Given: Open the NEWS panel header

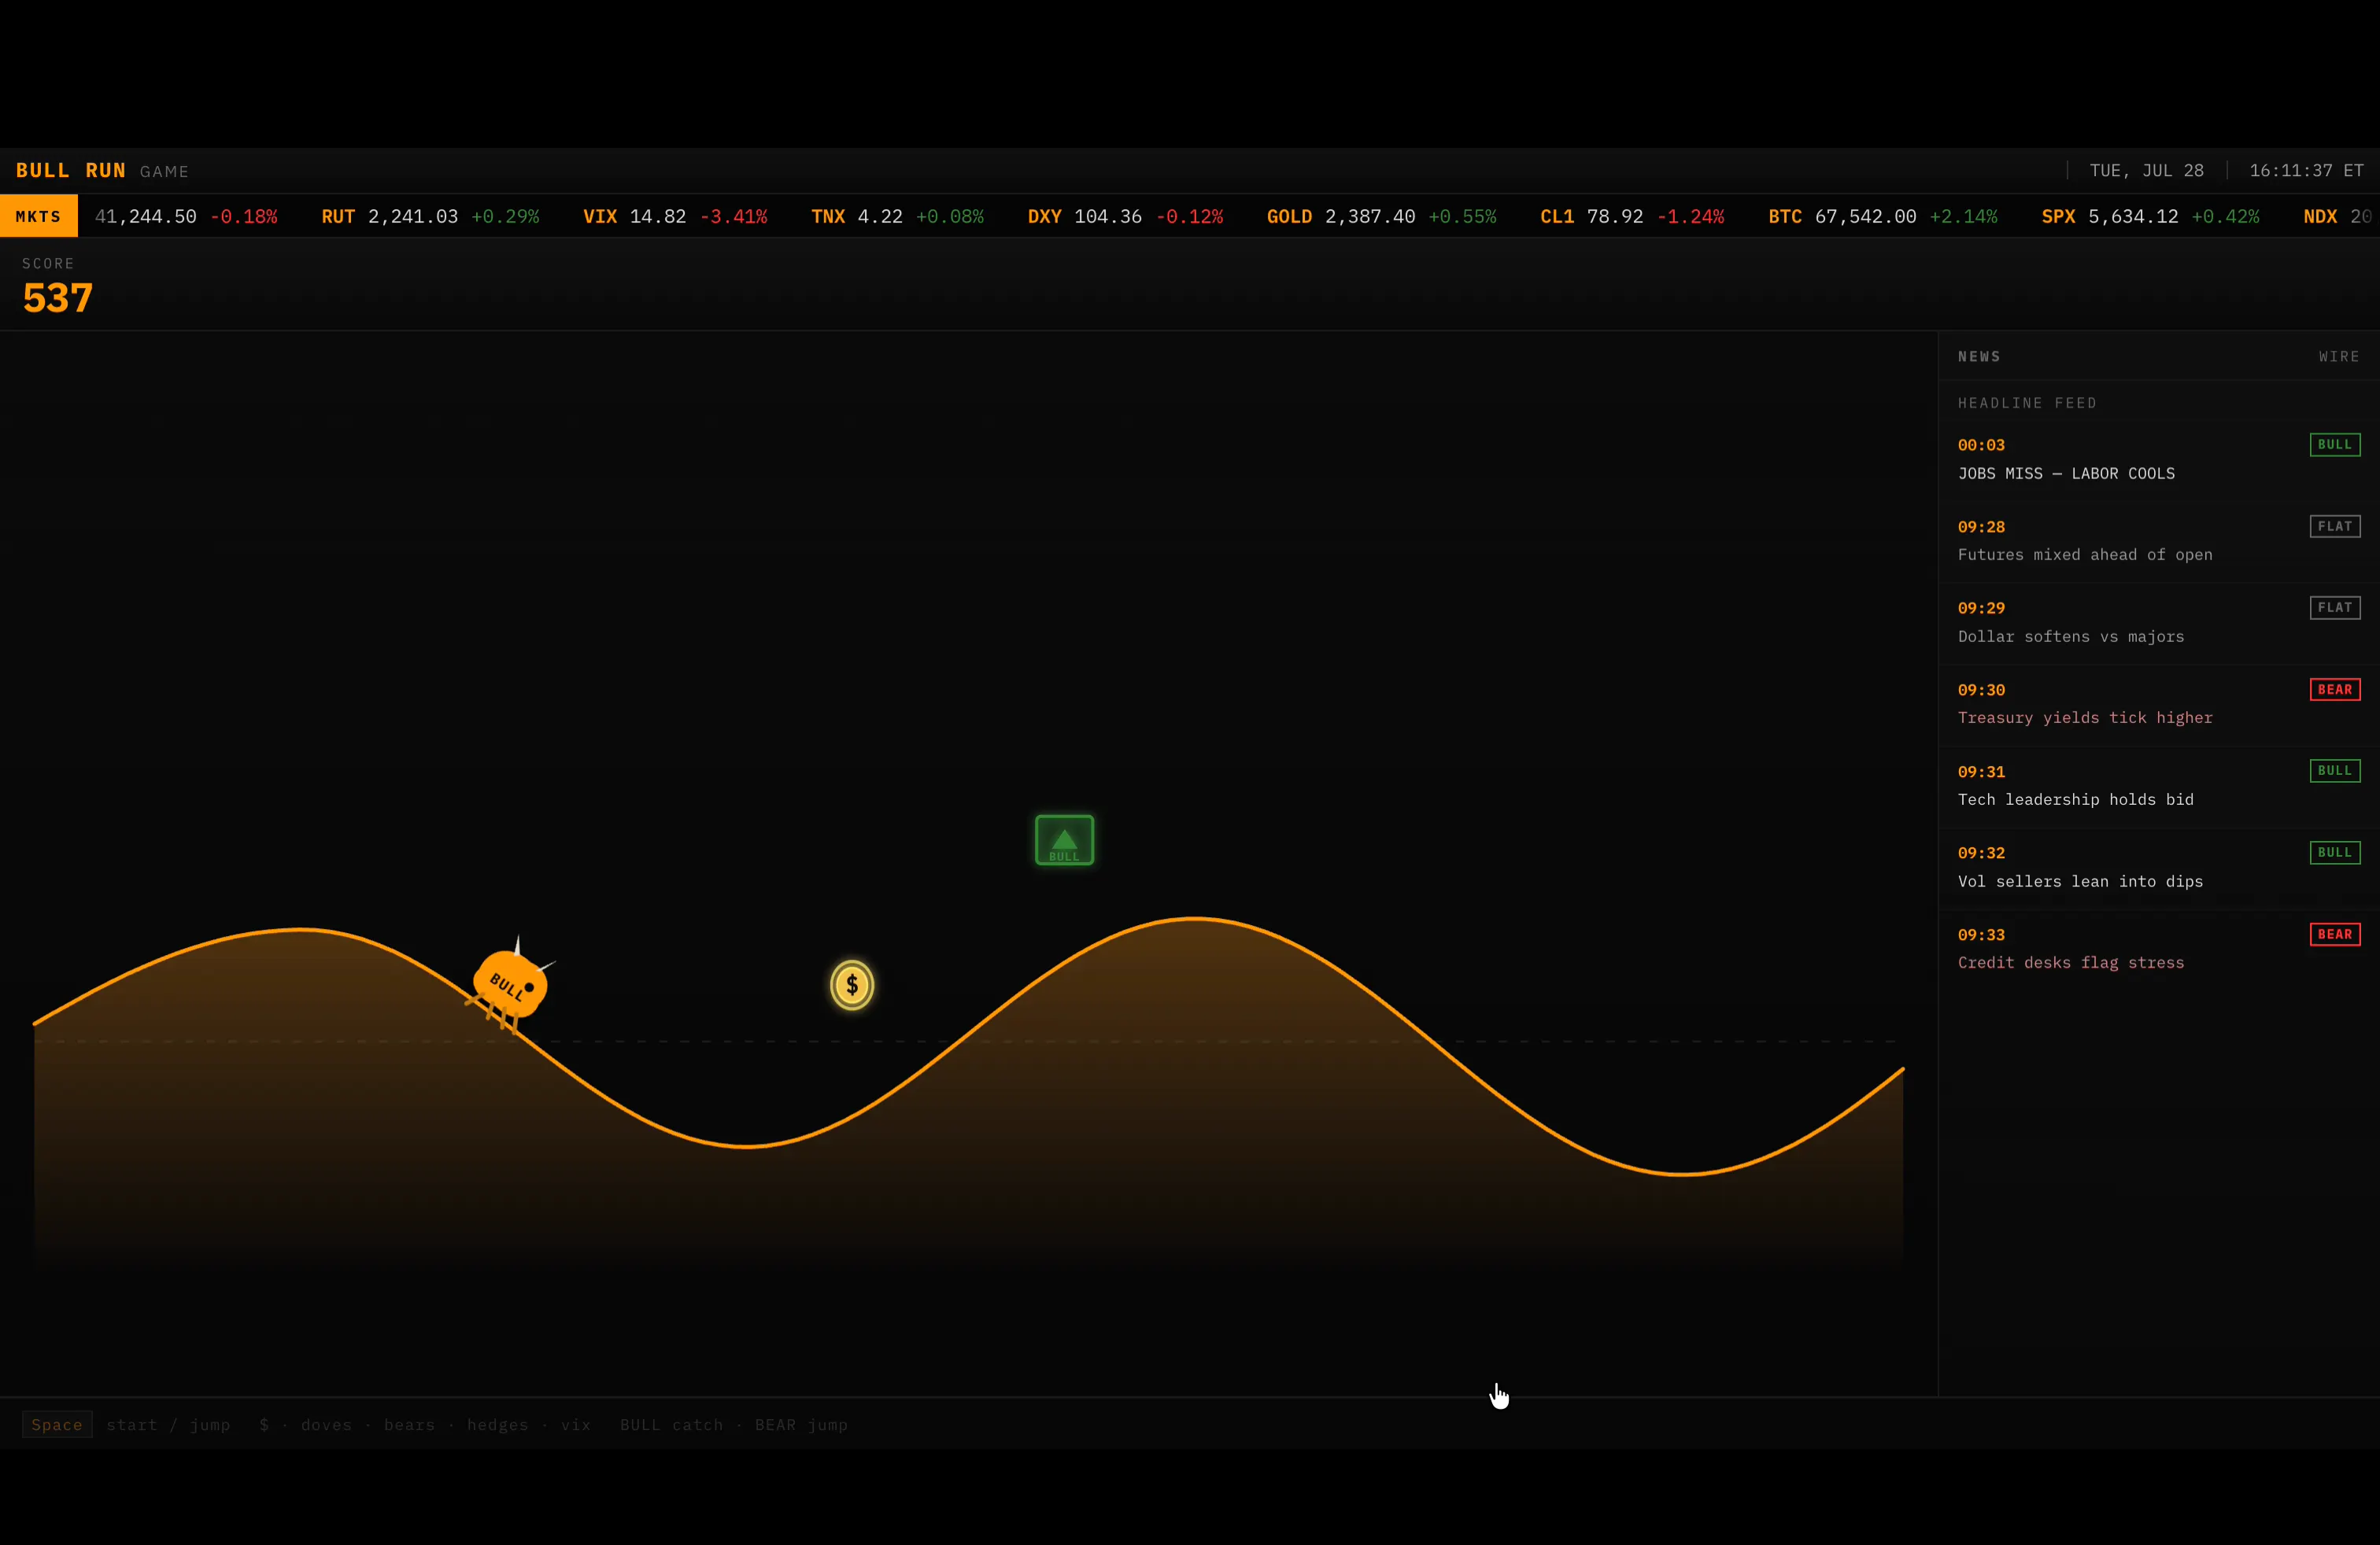Looking at the screenshot, I should point(1979,357).
